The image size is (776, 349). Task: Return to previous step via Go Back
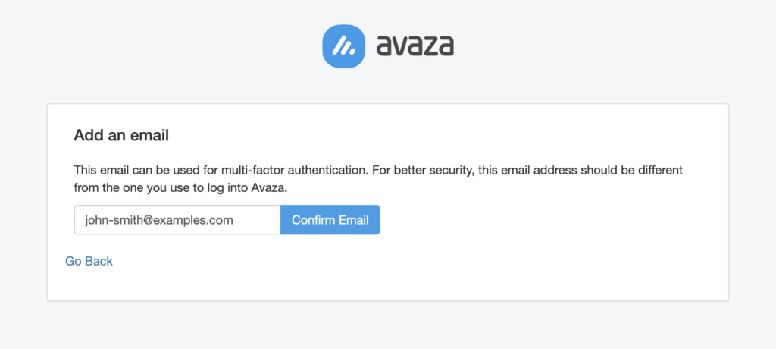[x=89, y=261]
